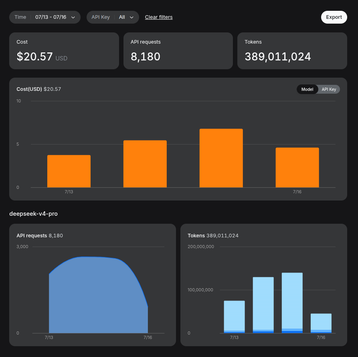Screen dimensions: 358x357
Task: Select the second tokens bar
Action: click(x=263, y=305)
